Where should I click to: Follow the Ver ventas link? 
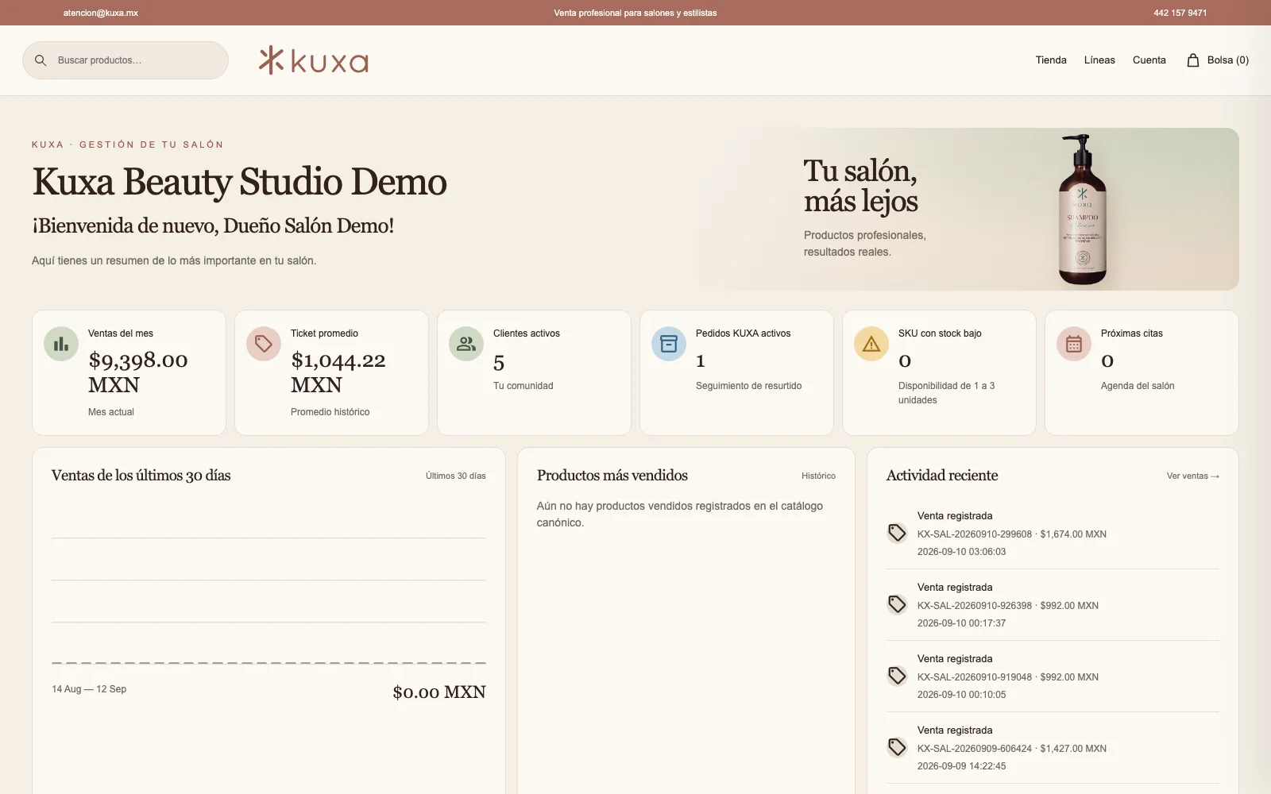[1193, 476]
